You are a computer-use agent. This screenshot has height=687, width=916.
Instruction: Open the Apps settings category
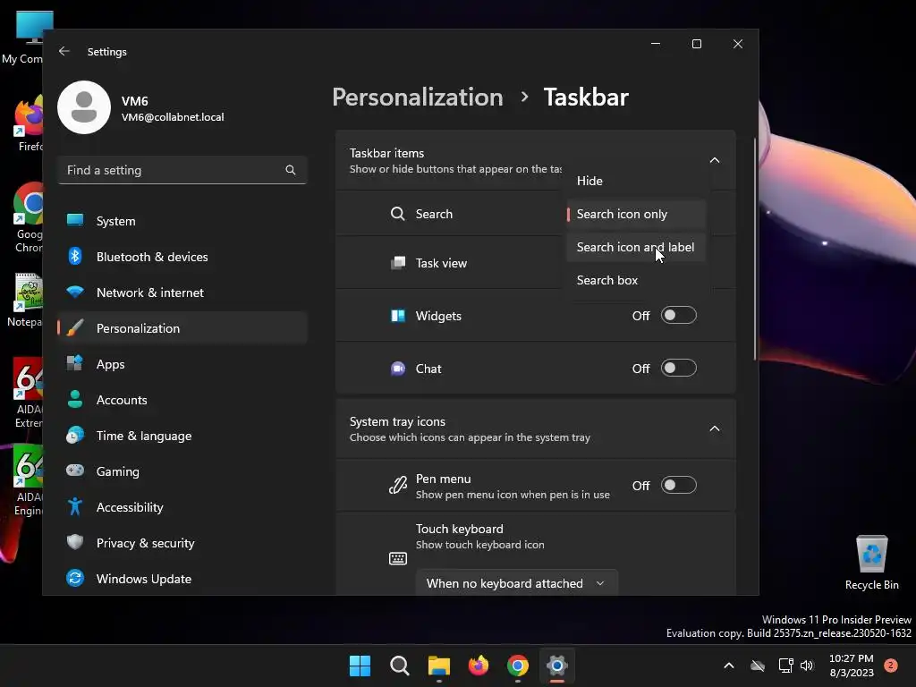[182, 364]
